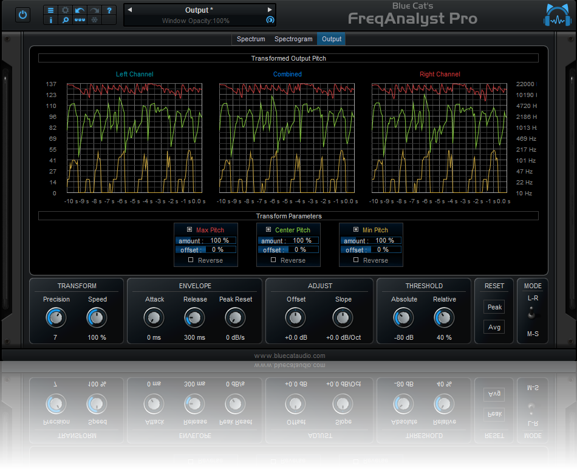The width and height of the screenshot is (577, 469).
Task: Click the Min Pitch amount field
Action: click(x=371, y=241)
